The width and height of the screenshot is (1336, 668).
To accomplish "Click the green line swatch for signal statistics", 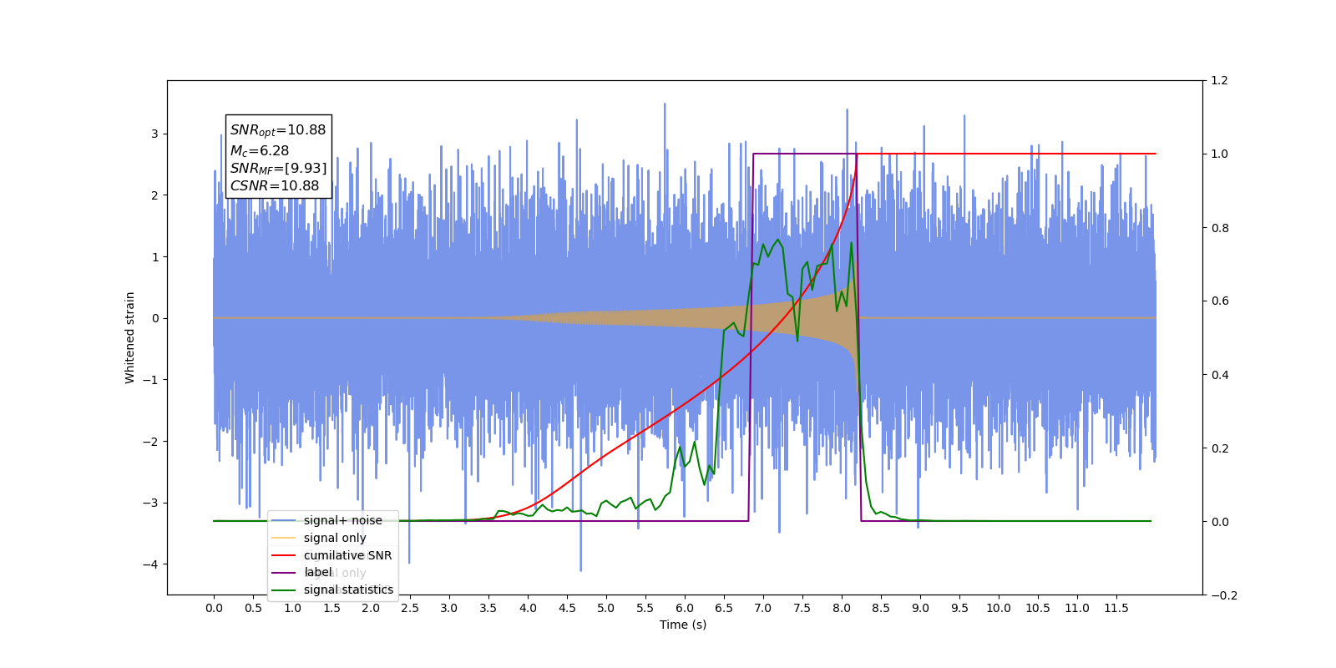I will (285, 590).
